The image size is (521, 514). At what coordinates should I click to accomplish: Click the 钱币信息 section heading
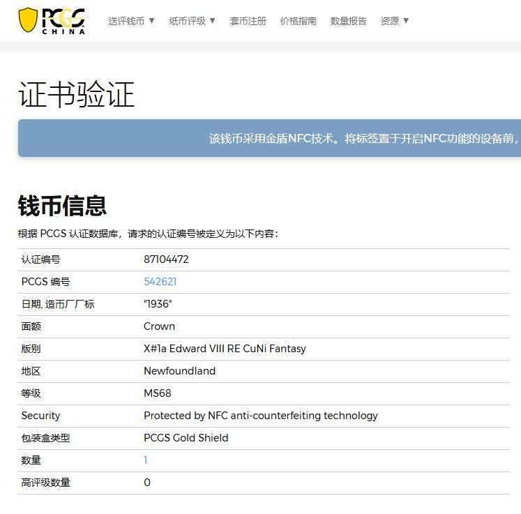pos(62,206)
